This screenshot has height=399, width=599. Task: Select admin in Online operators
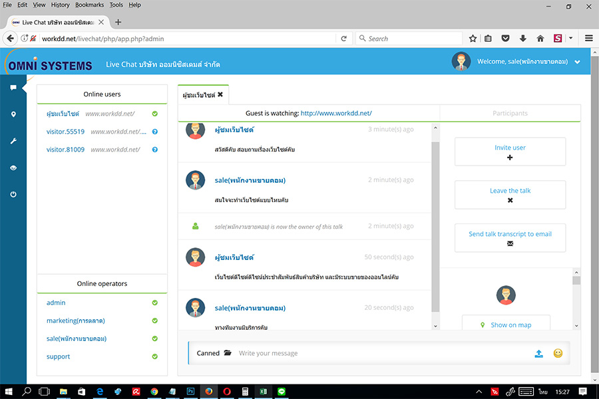(x=56, y=303)
